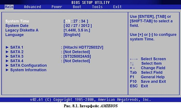Open Legacy Diskette A option 1.44M
This screenshot has width=181, height=108.
pyautogui.click(x=77, y=30)
